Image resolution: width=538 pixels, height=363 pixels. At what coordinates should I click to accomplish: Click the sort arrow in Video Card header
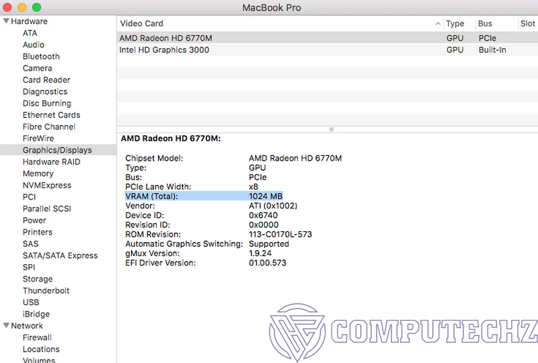click(438, 24)
